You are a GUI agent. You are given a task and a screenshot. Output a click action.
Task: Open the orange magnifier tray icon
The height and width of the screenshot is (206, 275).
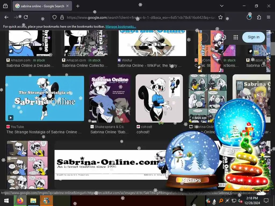tap(221, 201)
